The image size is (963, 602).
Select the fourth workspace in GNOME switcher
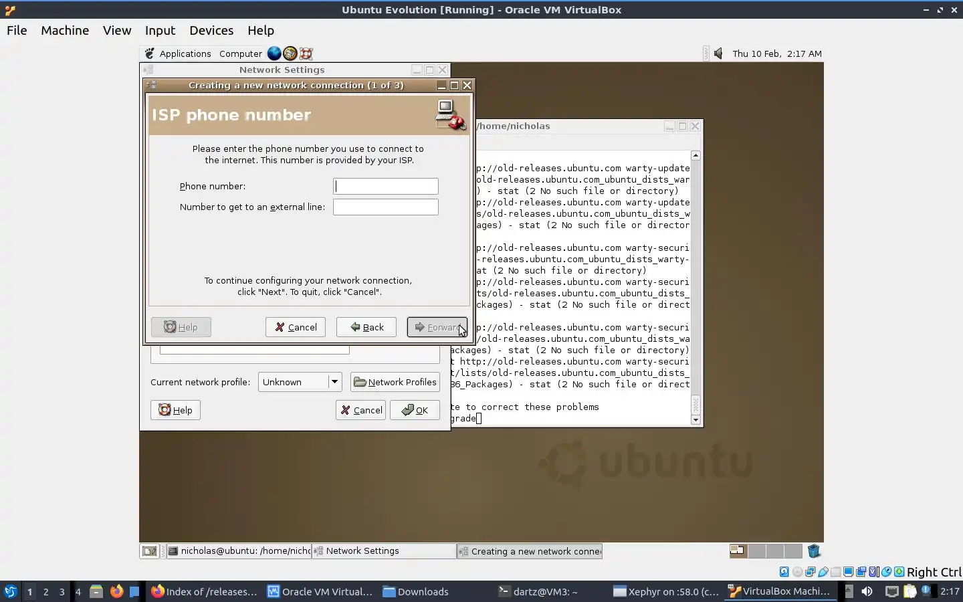pyautogui.click(x=793, y=551)
